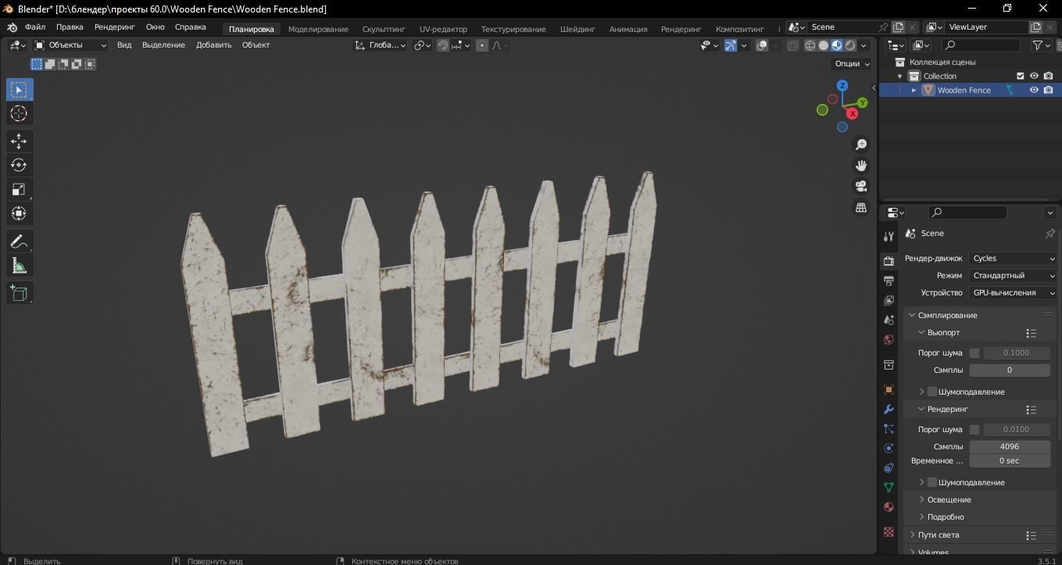Uncheck the Collection exclude checkbox
Image resolution: width=1062 pixels, height=565 pixels.
[1020, 76]
